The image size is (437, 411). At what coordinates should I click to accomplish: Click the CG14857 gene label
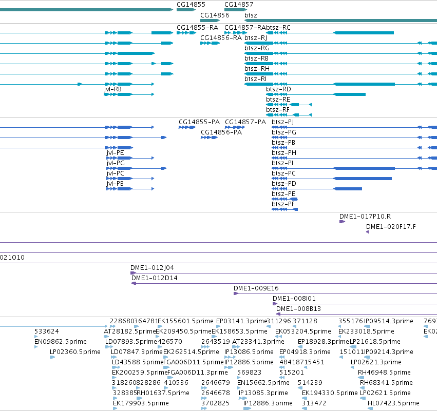pos(239,5)
